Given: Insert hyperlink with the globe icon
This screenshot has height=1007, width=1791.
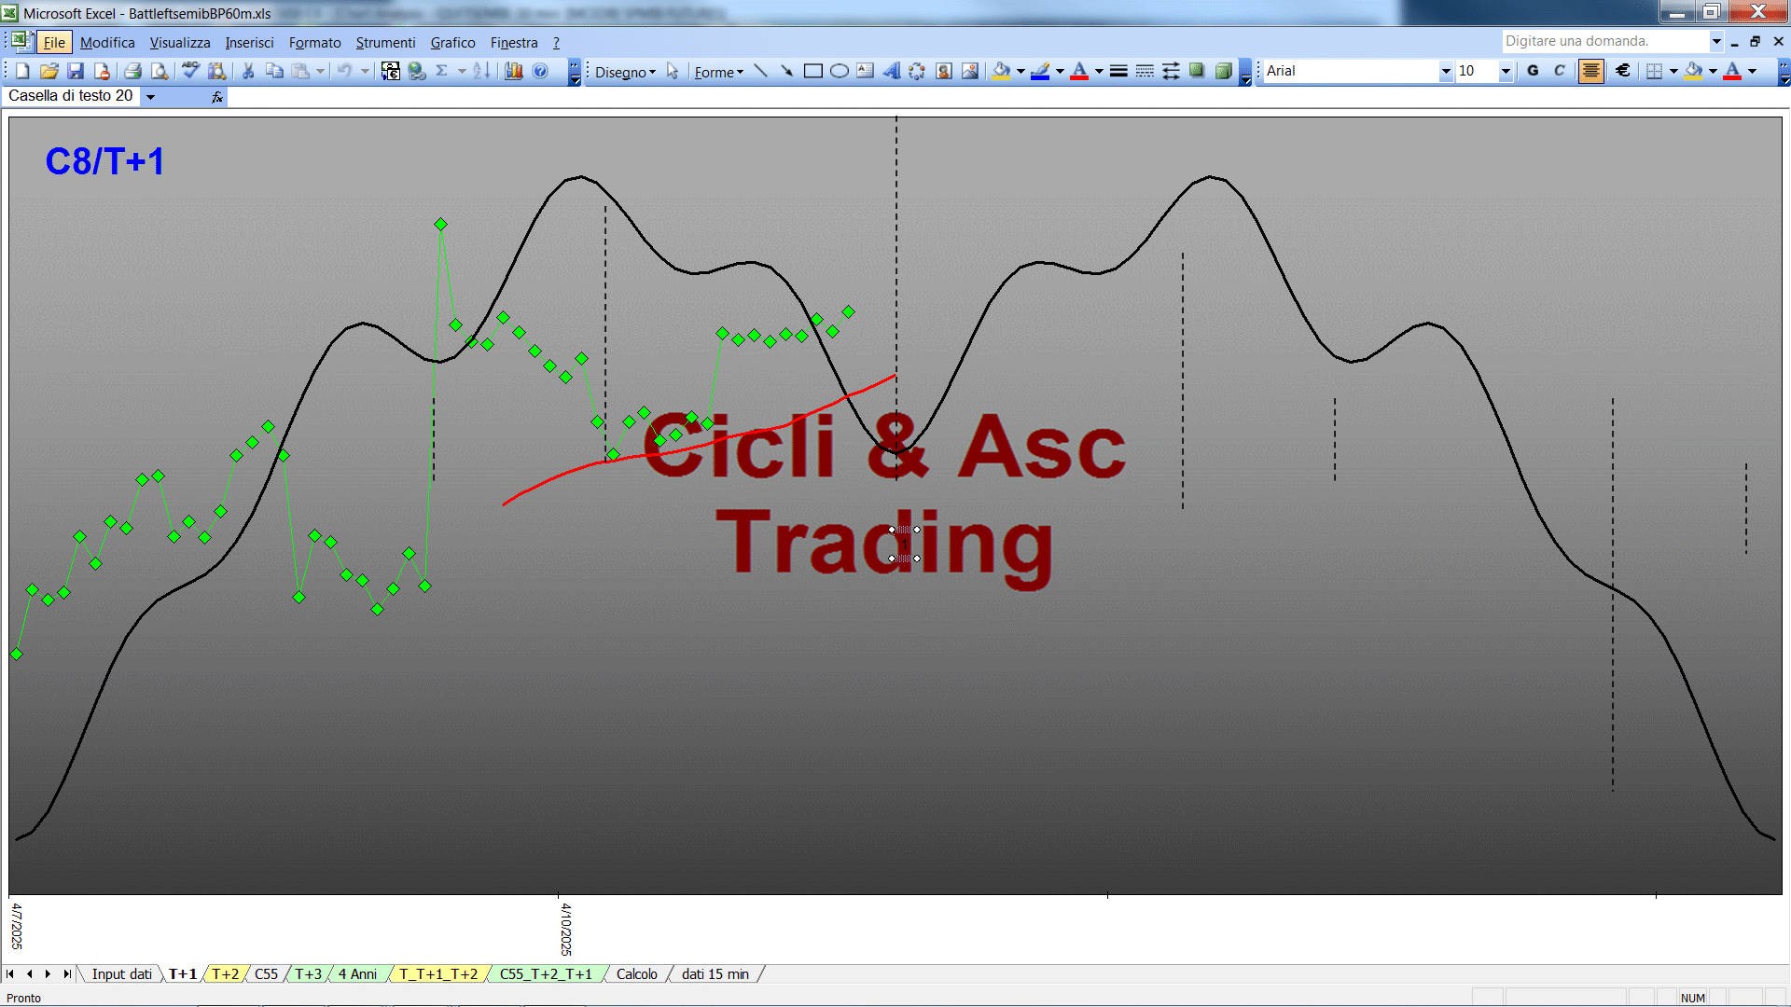Looking at the screenshot, I should (417, 71).
